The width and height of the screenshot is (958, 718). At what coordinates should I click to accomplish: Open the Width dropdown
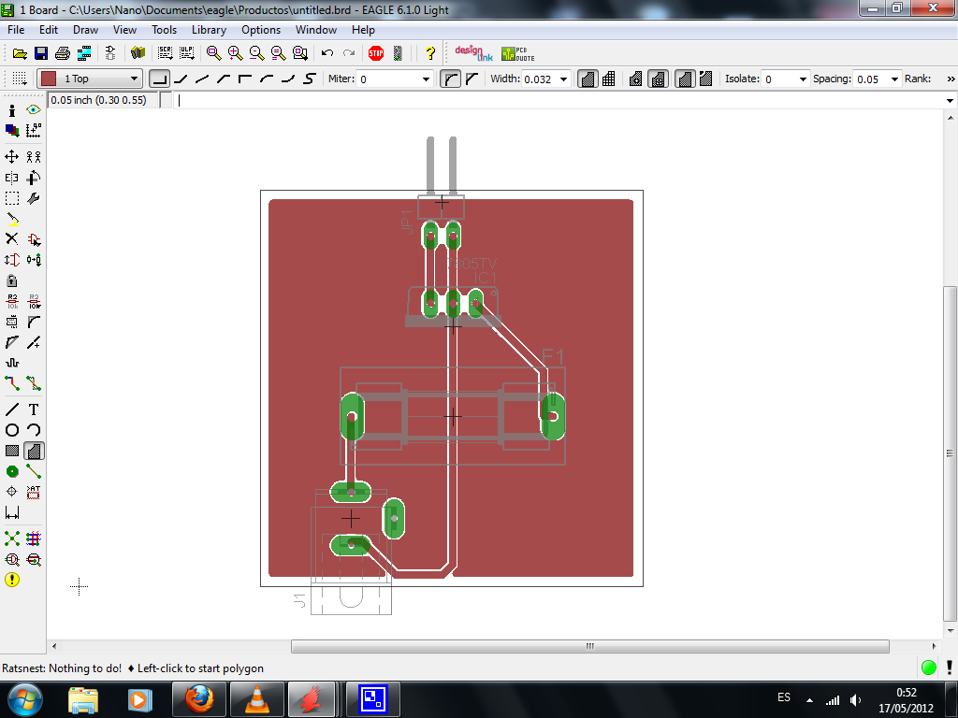[563, 79]
